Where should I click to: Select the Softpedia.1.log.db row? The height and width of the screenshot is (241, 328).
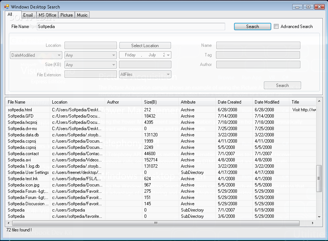click(161, 166)
